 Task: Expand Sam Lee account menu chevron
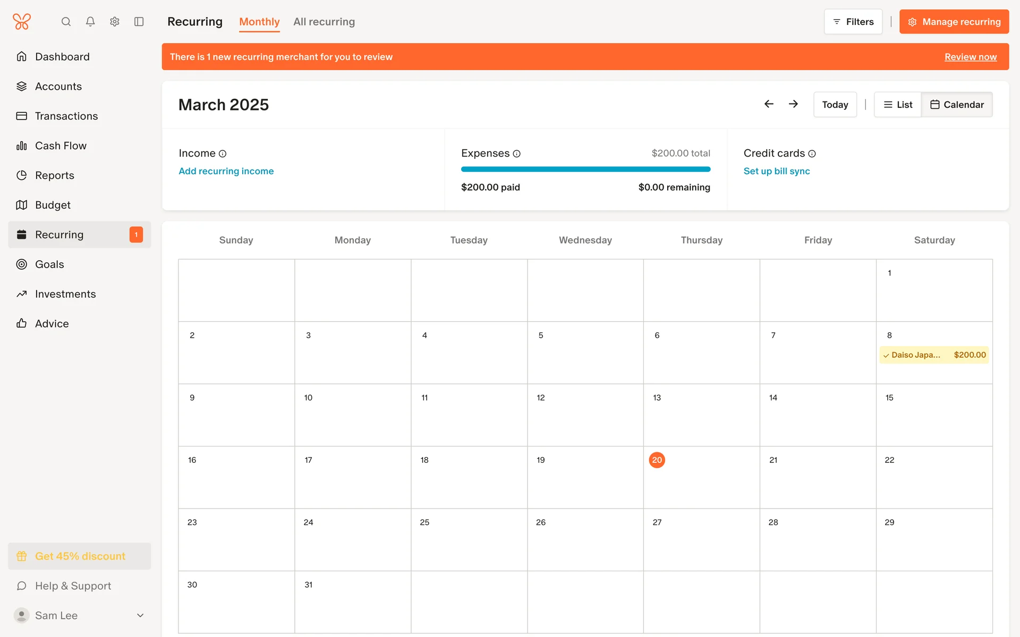[140, 615]
